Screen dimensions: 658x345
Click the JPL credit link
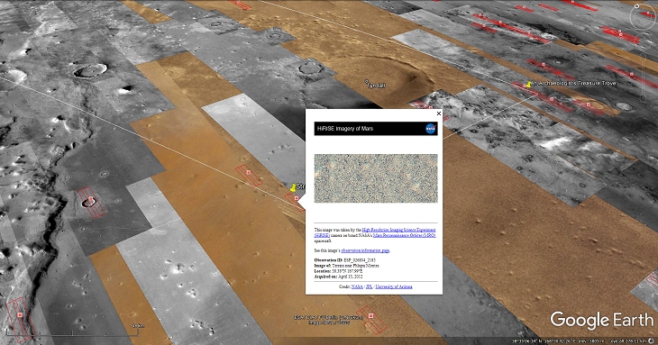point(369,286)
